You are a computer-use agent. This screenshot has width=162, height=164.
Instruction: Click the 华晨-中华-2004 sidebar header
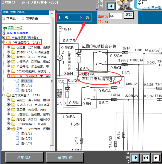click(x=26, y=13)
